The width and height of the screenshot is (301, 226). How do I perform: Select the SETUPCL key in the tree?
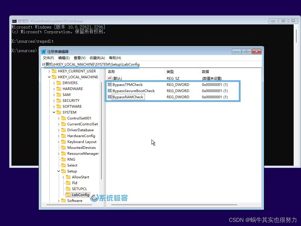[79, 189]
